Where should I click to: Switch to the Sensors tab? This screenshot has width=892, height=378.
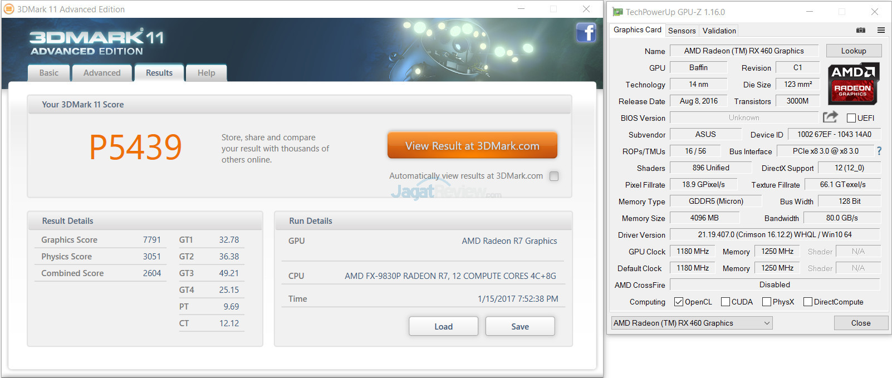[682, 31]
